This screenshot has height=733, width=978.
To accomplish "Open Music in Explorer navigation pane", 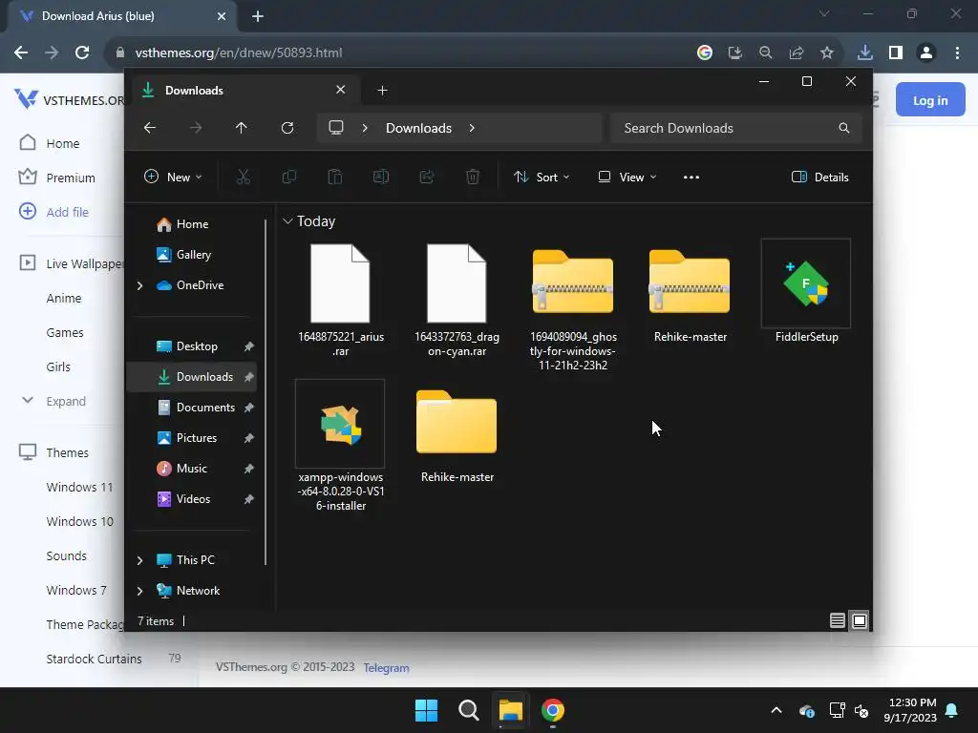I will coord(191,468).
